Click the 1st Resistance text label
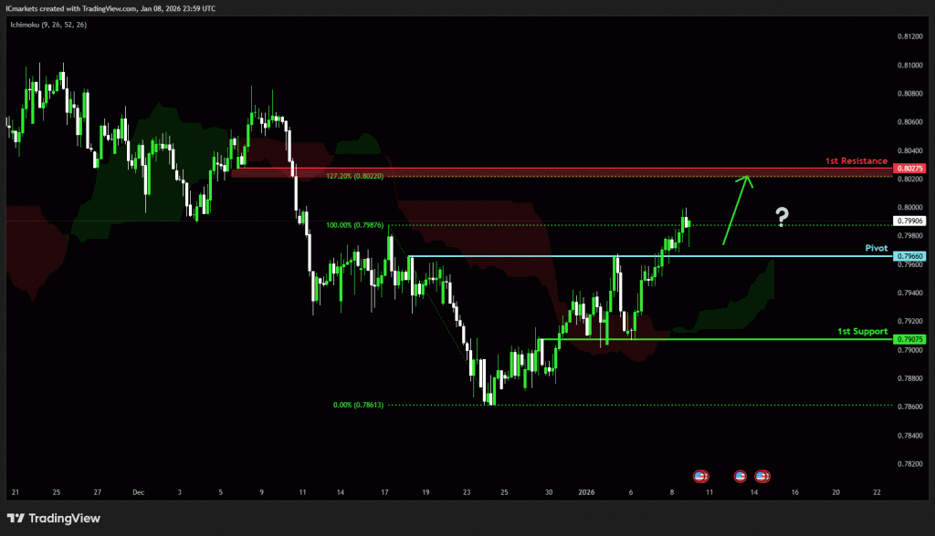This screenshot has width=935, height=536. point(856,160)
